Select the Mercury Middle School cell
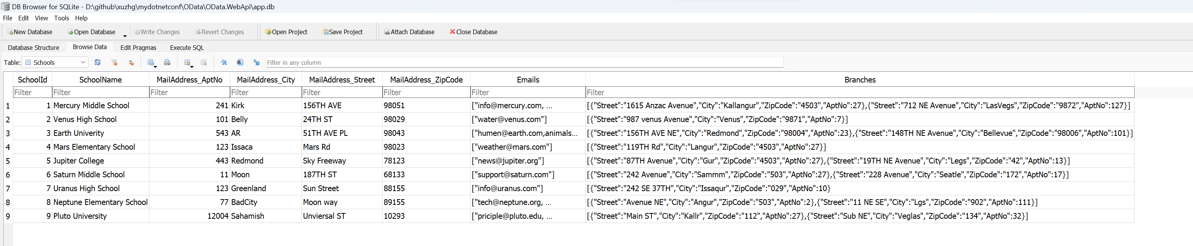The image size is (1193, 246). (x=101, y=106)
